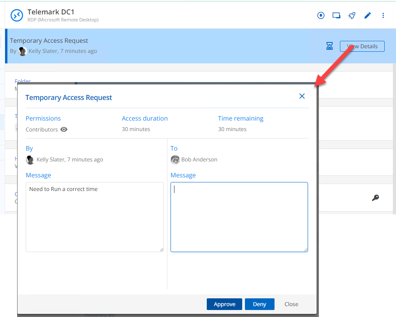Show Contributors permissions with the eye icon
This screenshot has height=317, width=396.
[64, 130]
